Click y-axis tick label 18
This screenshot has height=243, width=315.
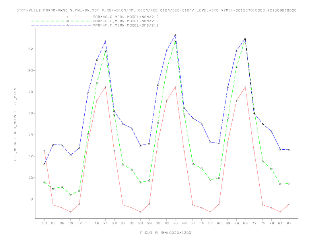coord(30,92)
